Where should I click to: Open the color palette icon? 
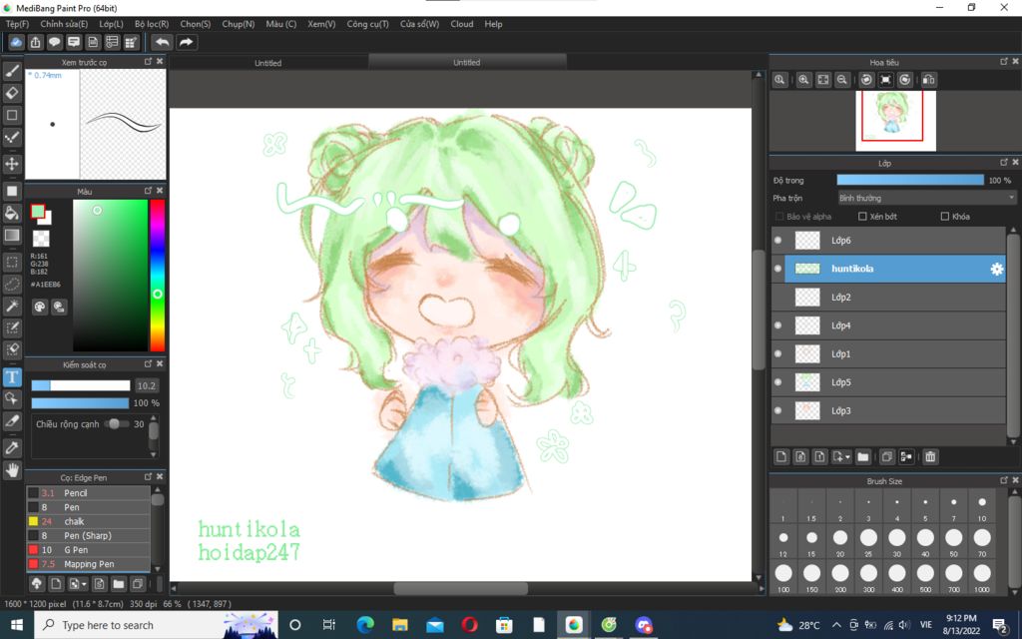pos(40,307)
